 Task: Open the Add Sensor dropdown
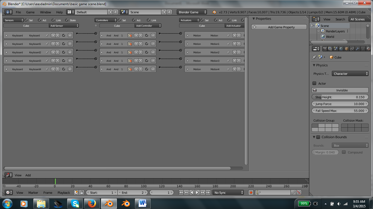pyautogui.click(x=64, y=26)
